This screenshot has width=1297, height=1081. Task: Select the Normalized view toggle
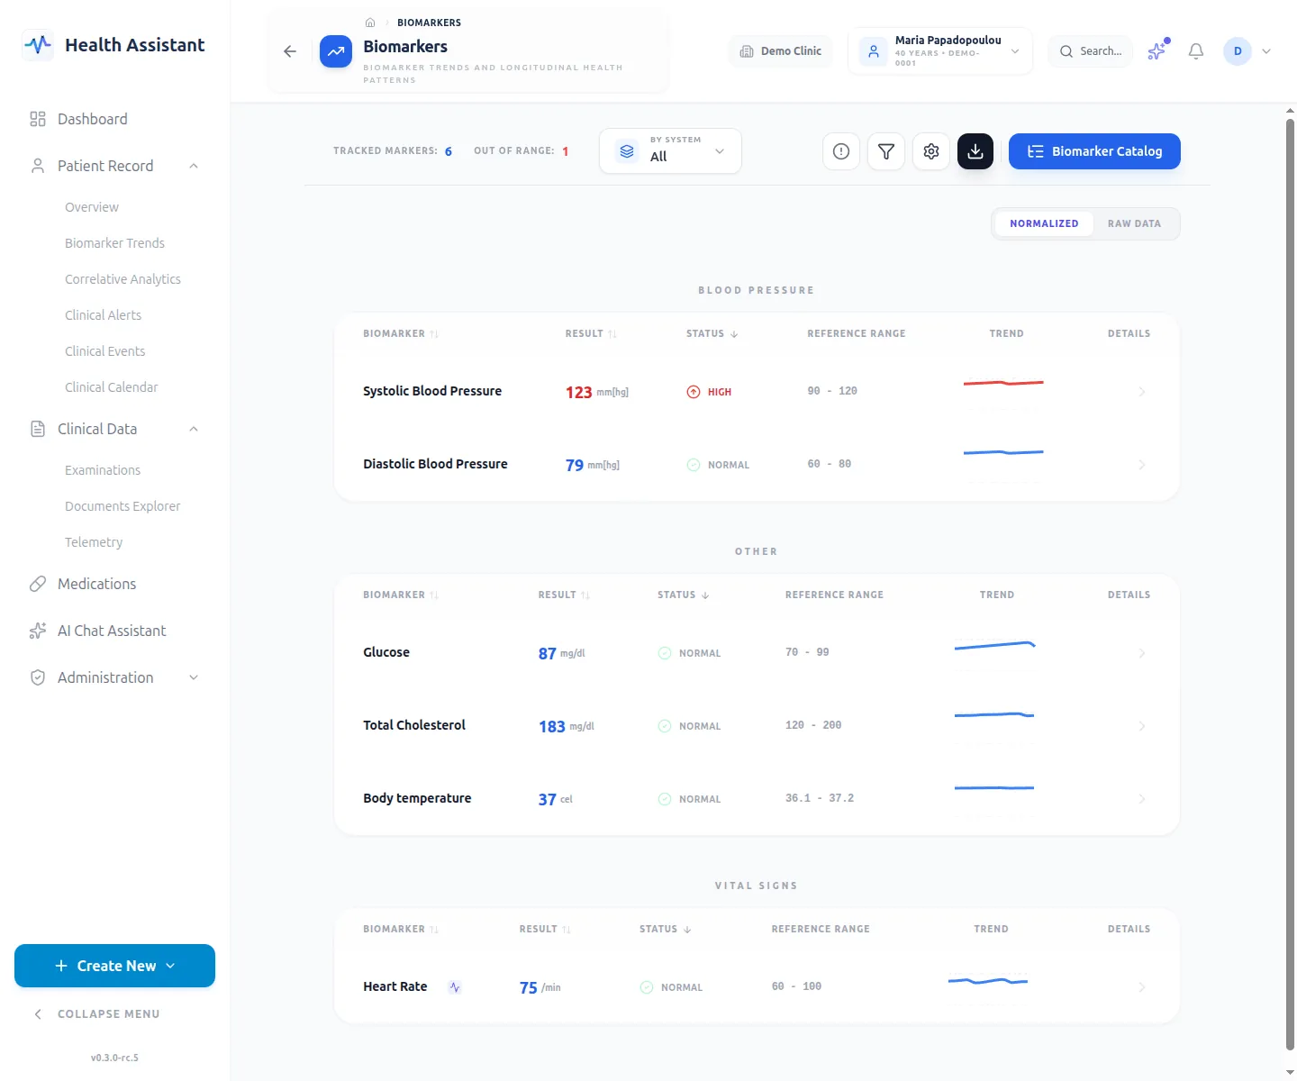(x=1044, y=223)
